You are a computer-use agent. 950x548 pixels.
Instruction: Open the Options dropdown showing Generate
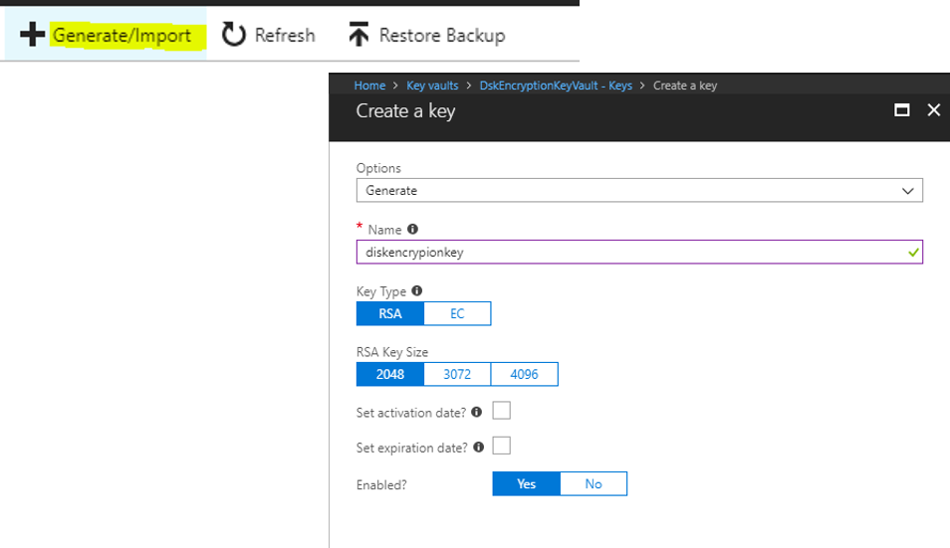(639, 191)
